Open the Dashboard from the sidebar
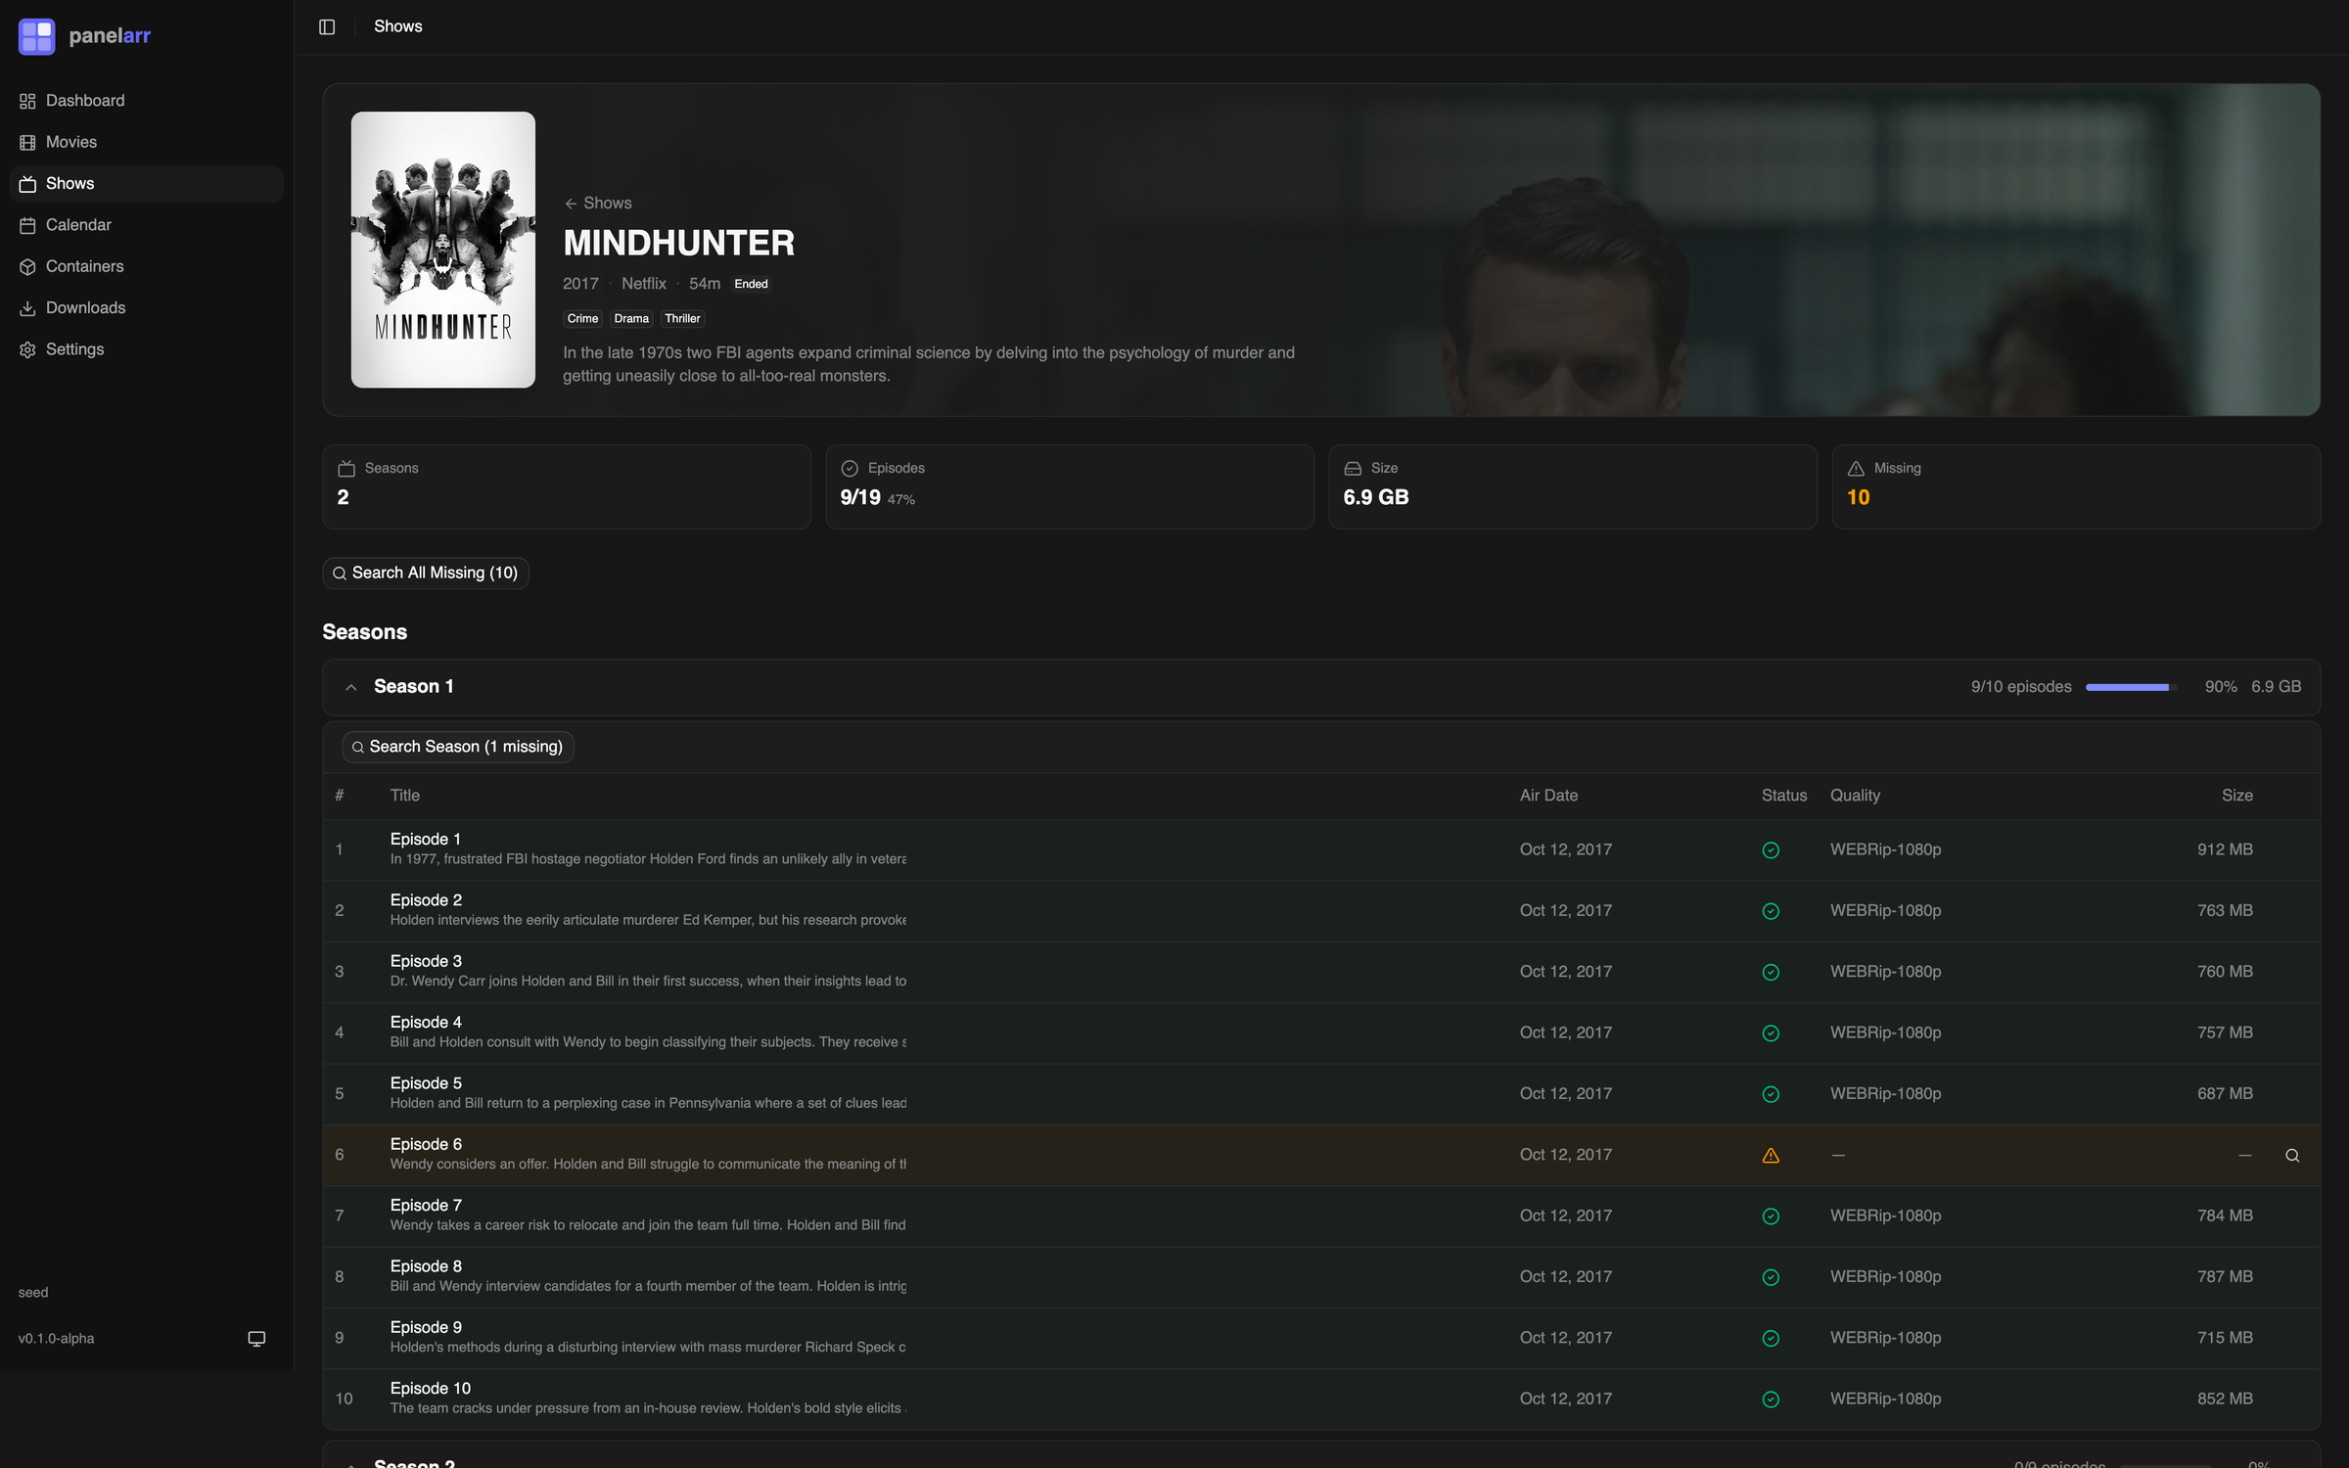2349x1468 pixels. (x=85, y=100)
